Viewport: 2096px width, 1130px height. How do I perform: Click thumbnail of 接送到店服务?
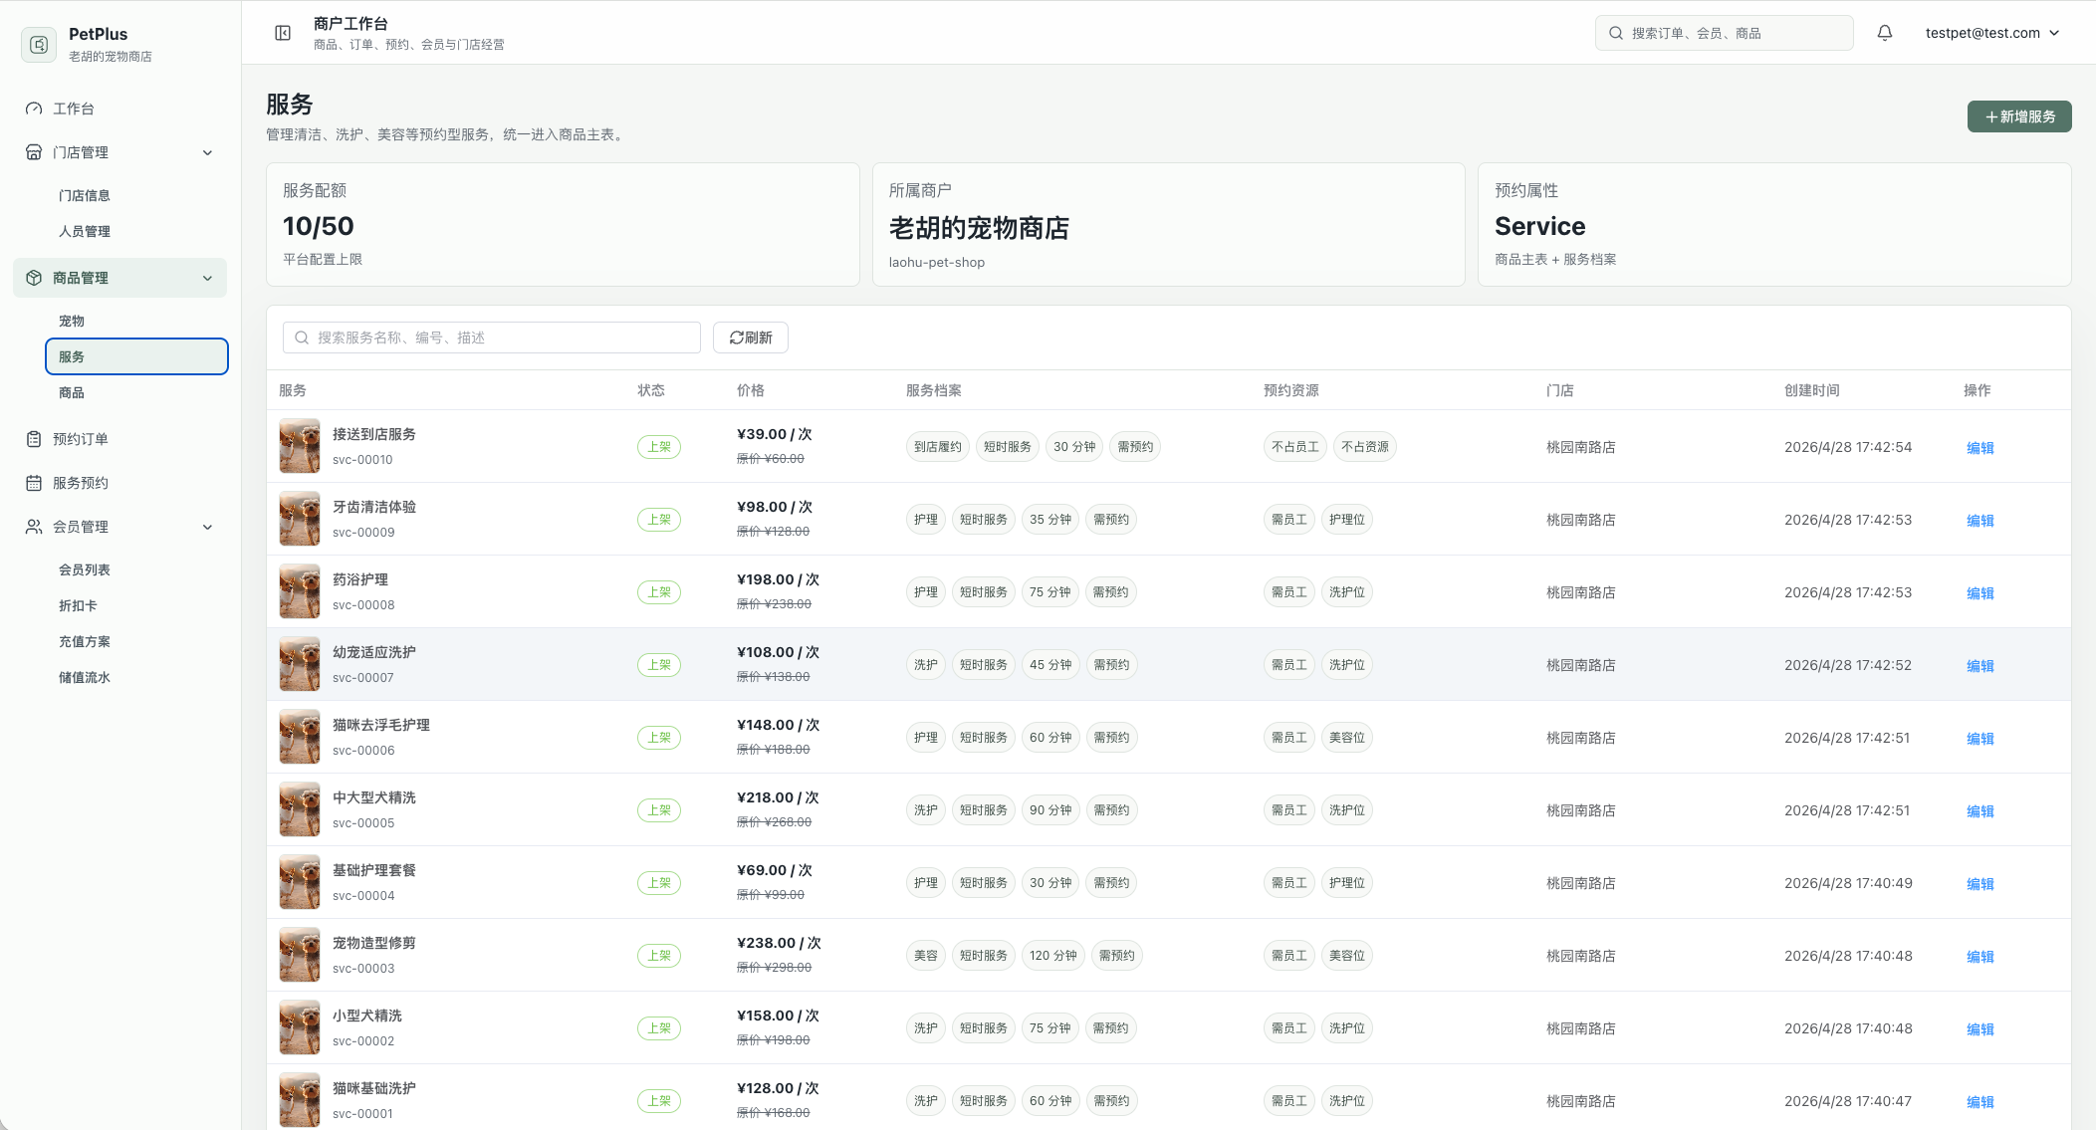[300, 446]
